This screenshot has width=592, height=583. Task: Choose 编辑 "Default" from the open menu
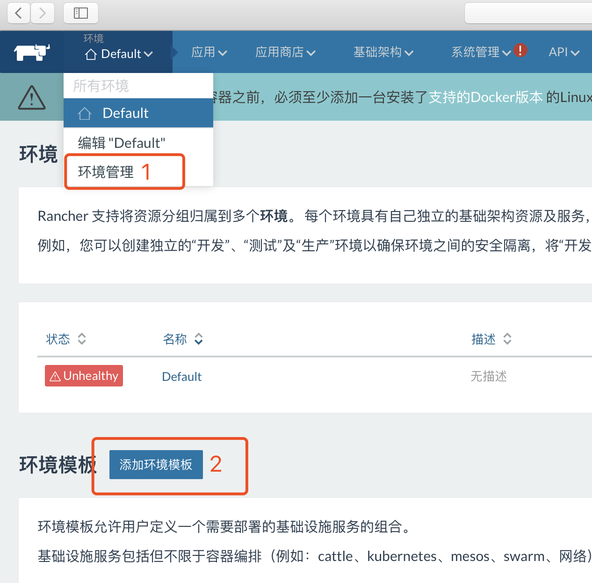[x=122, y=143]
